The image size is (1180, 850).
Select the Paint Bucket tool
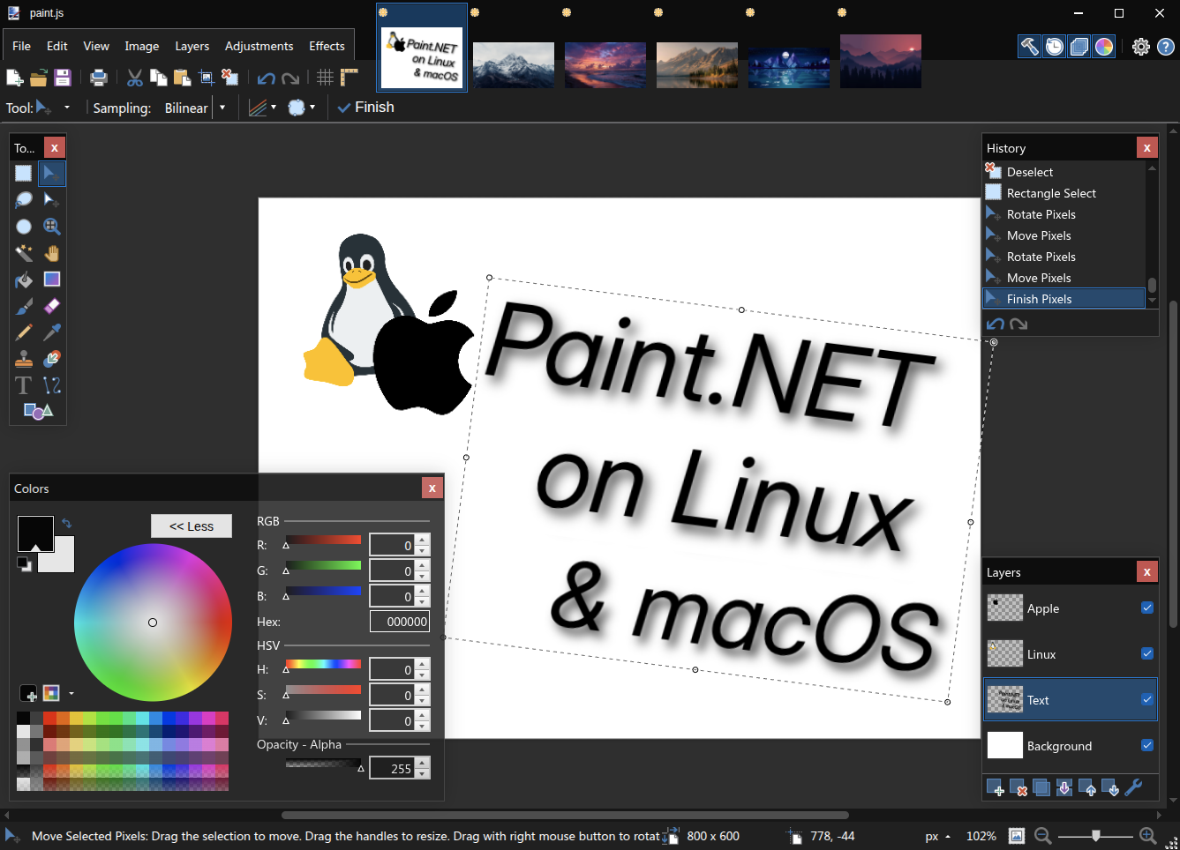coord(24,280)
